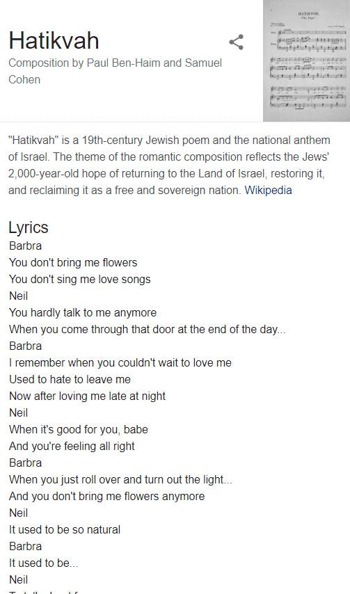
Task: Click the share icon beside Hatikvah
Action: [237, 42]
